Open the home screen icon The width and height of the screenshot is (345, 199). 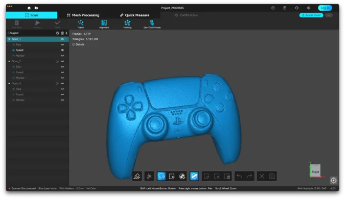[29, 8]
